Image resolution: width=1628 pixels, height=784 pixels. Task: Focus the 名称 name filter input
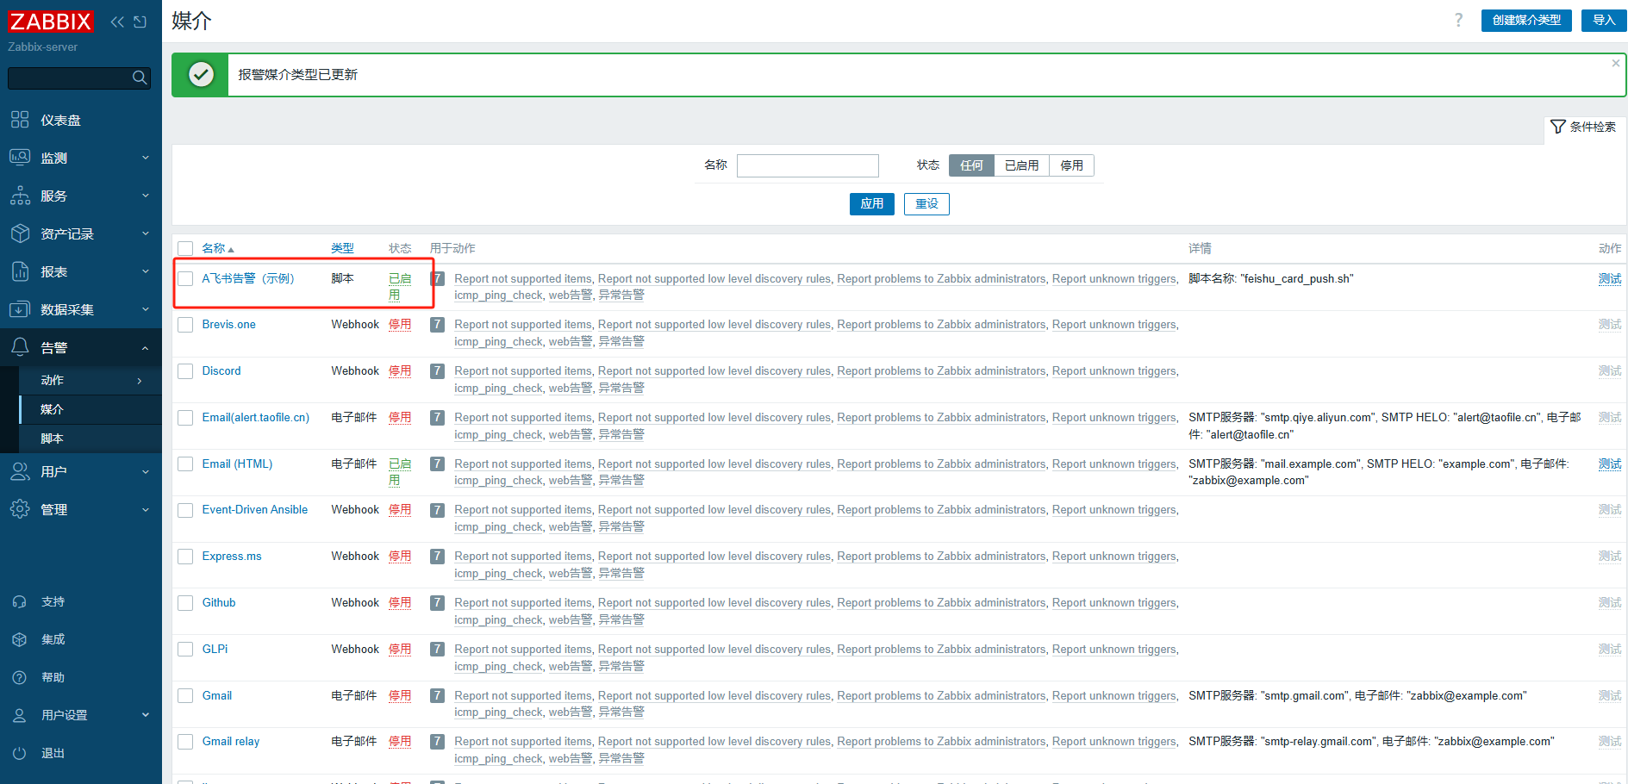pos(808,165)
